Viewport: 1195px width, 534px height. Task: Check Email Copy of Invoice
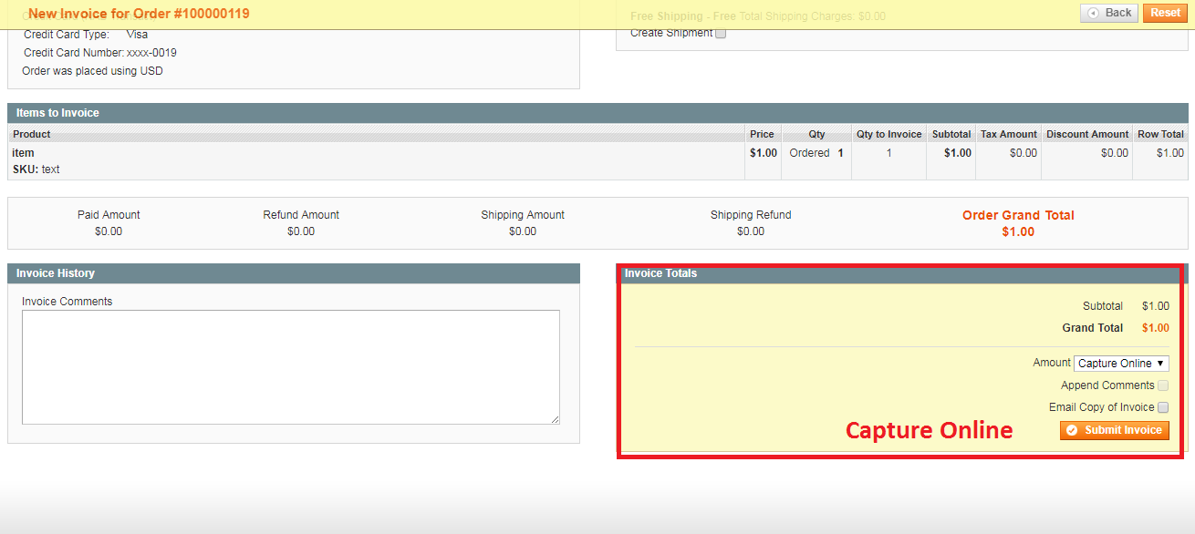click(1163, 407)
